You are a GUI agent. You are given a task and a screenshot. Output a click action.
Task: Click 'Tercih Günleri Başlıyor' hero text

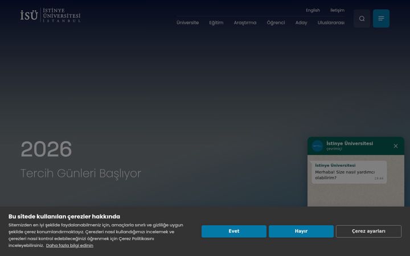81,173
